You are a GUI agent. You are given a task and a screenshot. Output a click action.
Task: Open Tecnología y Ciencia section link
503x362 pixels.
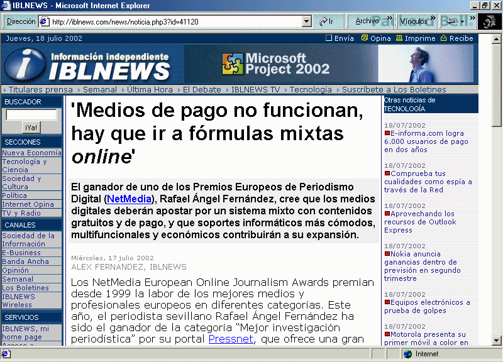25,165
